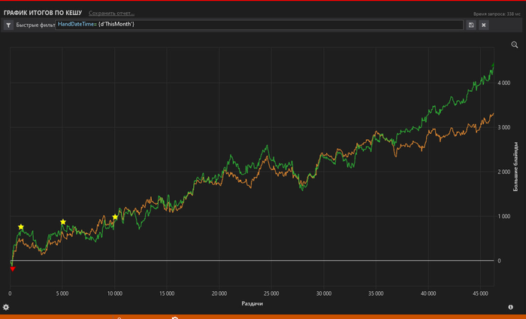
Task: Clear the filter with the X button
Action: pos(484,25)
